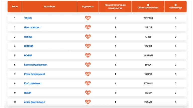Open the ТОЧНО developer link
This screenshot has width=193, height=108.
coord(28,18)
